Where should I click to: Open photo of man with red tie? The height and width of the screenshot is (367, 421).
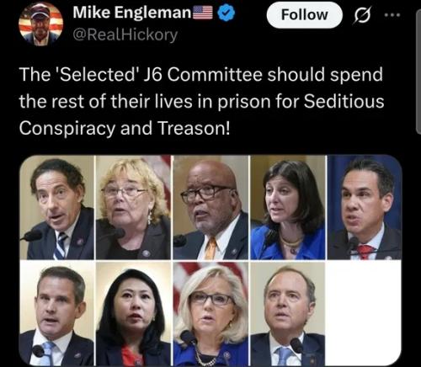(x=365, y=207)
